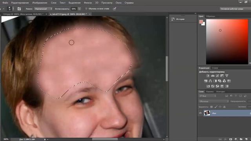
Task: Enable 'Образец со всех слоев' checkbox
Action: 86,9
